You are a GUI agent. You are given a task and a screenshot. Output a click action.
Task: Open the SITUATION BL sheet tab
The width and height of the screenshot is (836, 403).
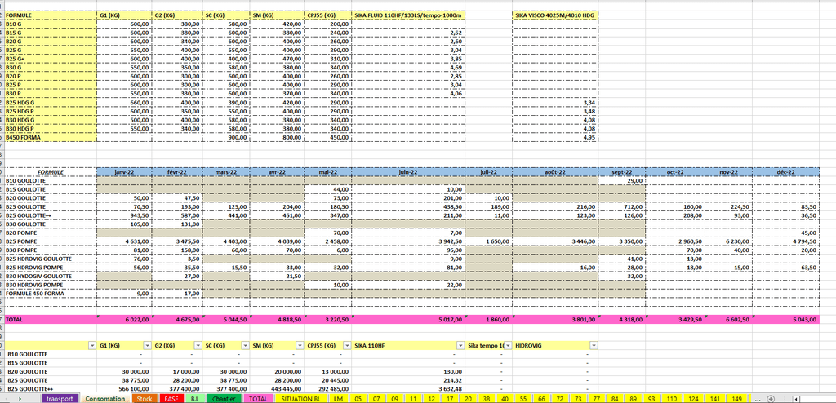click(x=300, y=399)
